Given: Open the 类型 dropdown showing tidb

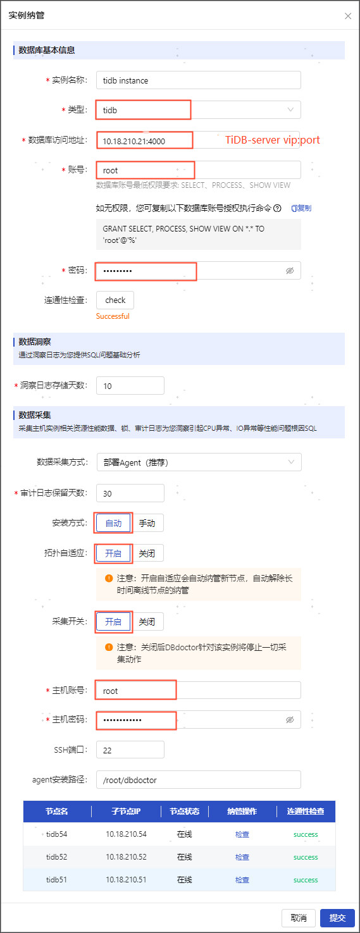Looking at the screenshot, I should pos(199,110).
